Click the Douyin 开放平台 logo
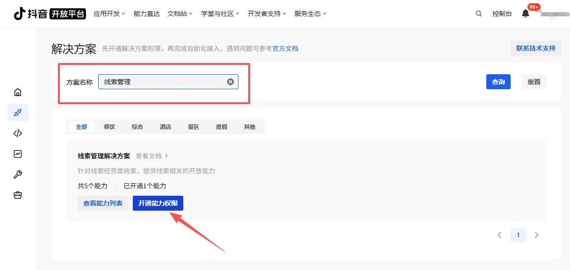This screenshot has height=270, width=570. coord(50,14)
